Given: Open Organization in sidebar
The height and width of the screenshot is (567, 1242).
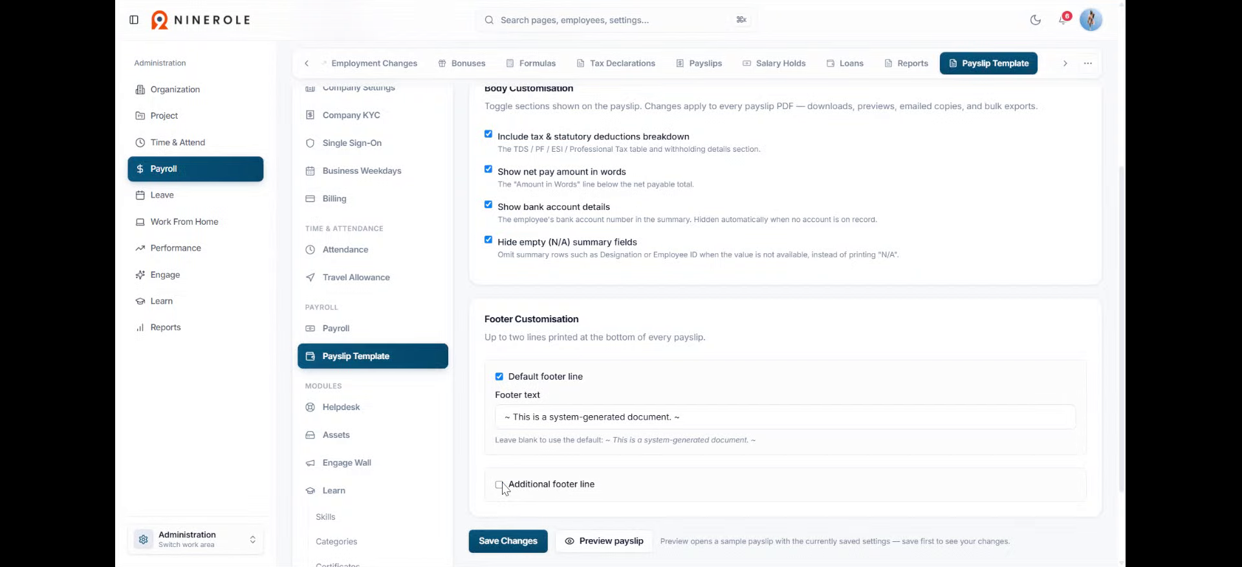Looking at the screenshot, I should point(195,90).
